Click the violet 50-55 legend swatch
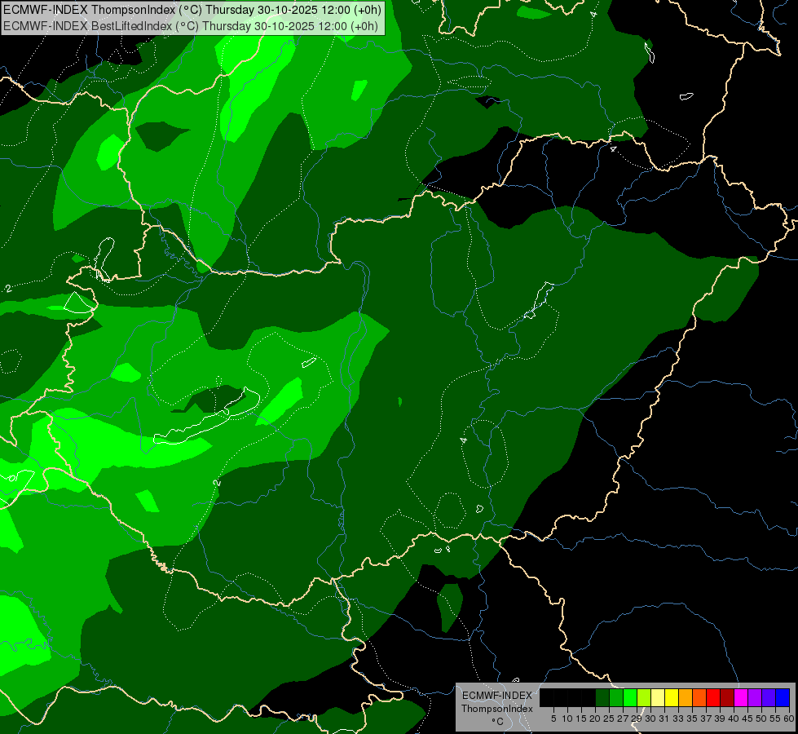Screen dimensions: 798x734 click(769, 697)
